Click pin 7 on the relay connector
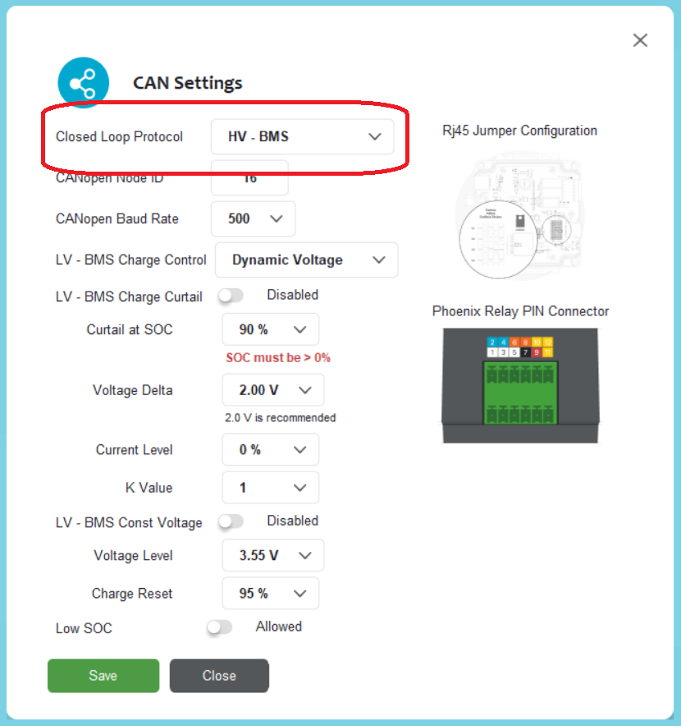 (525, 352)
